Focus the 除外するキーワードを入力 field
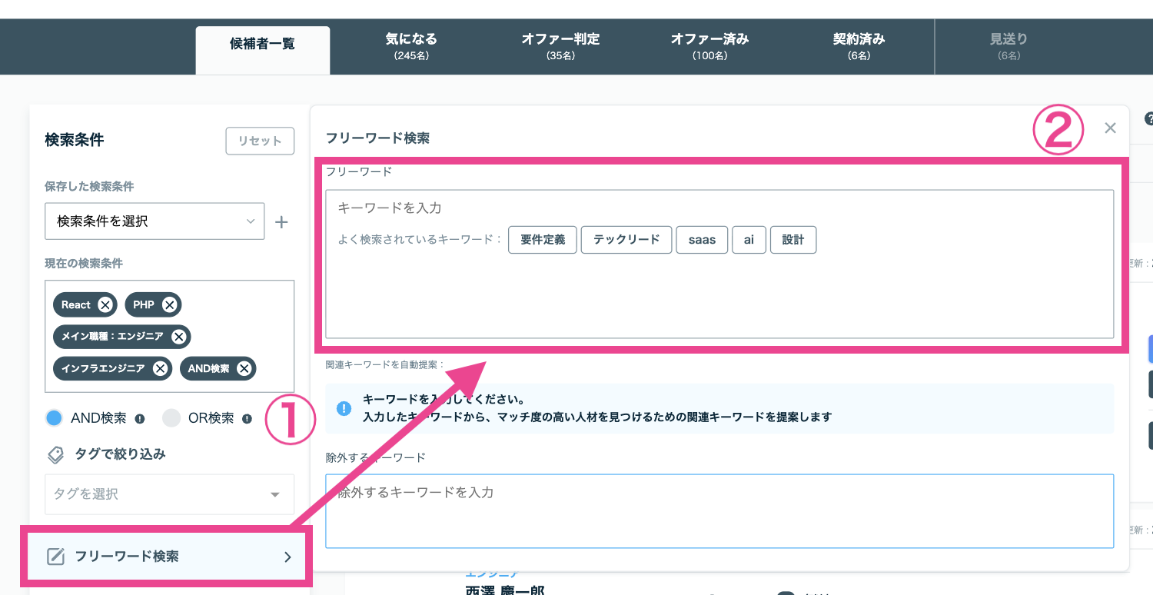The height and width of the screenshot is (595, 1153). (x=719, y=511)
